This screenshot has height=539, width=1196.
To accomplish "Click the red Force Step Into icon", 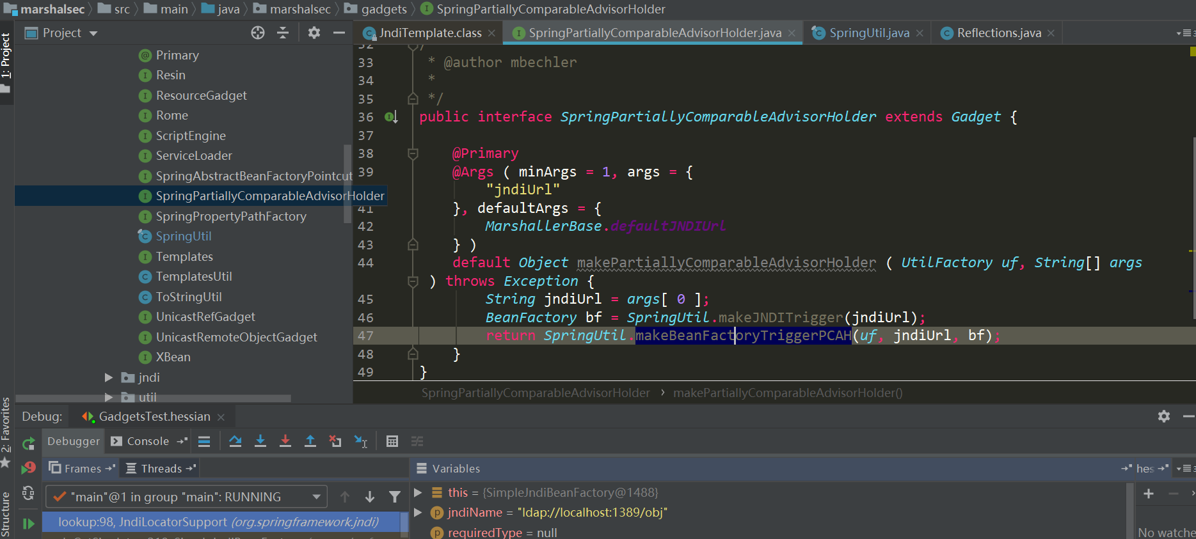I will click(285, 441).
